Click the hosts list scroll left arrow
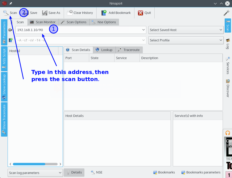 point(10,164)
